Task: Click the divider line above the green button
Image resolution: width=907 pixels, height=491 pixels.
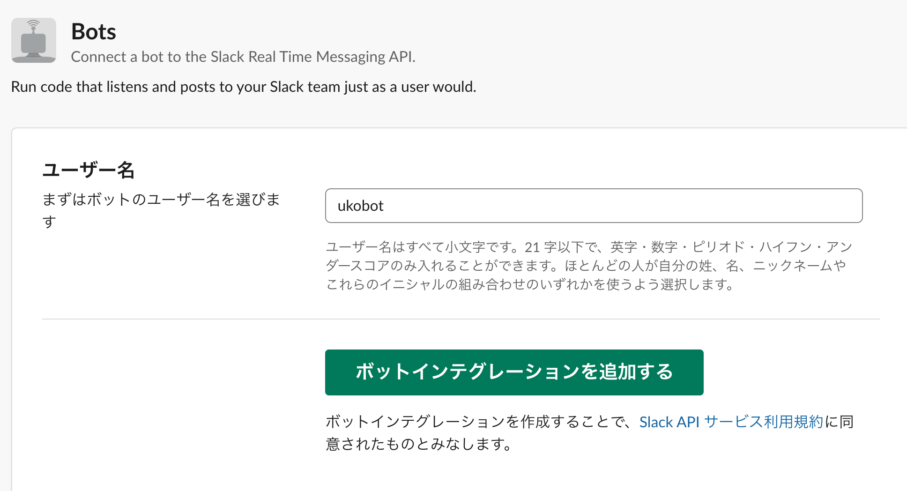Action: (x=461, y=319)
